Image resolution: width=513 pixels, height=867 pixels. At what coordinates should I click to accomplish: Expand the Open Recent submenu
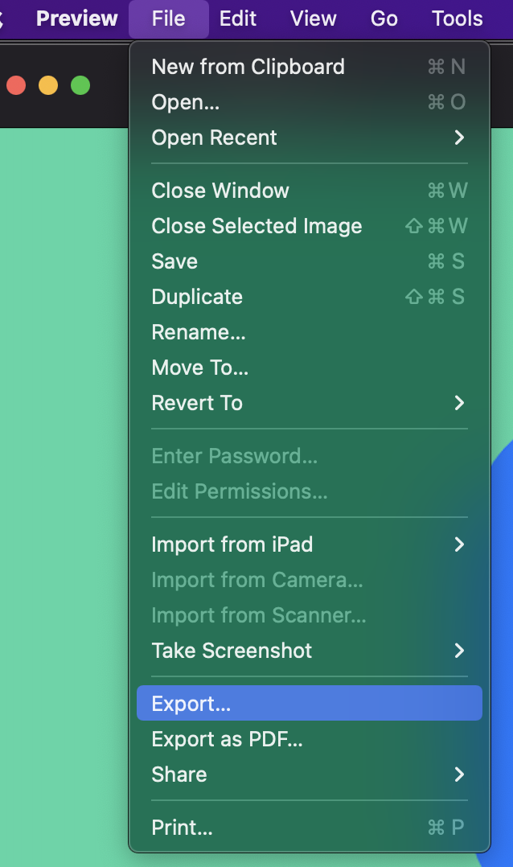[x=310, y=138]
